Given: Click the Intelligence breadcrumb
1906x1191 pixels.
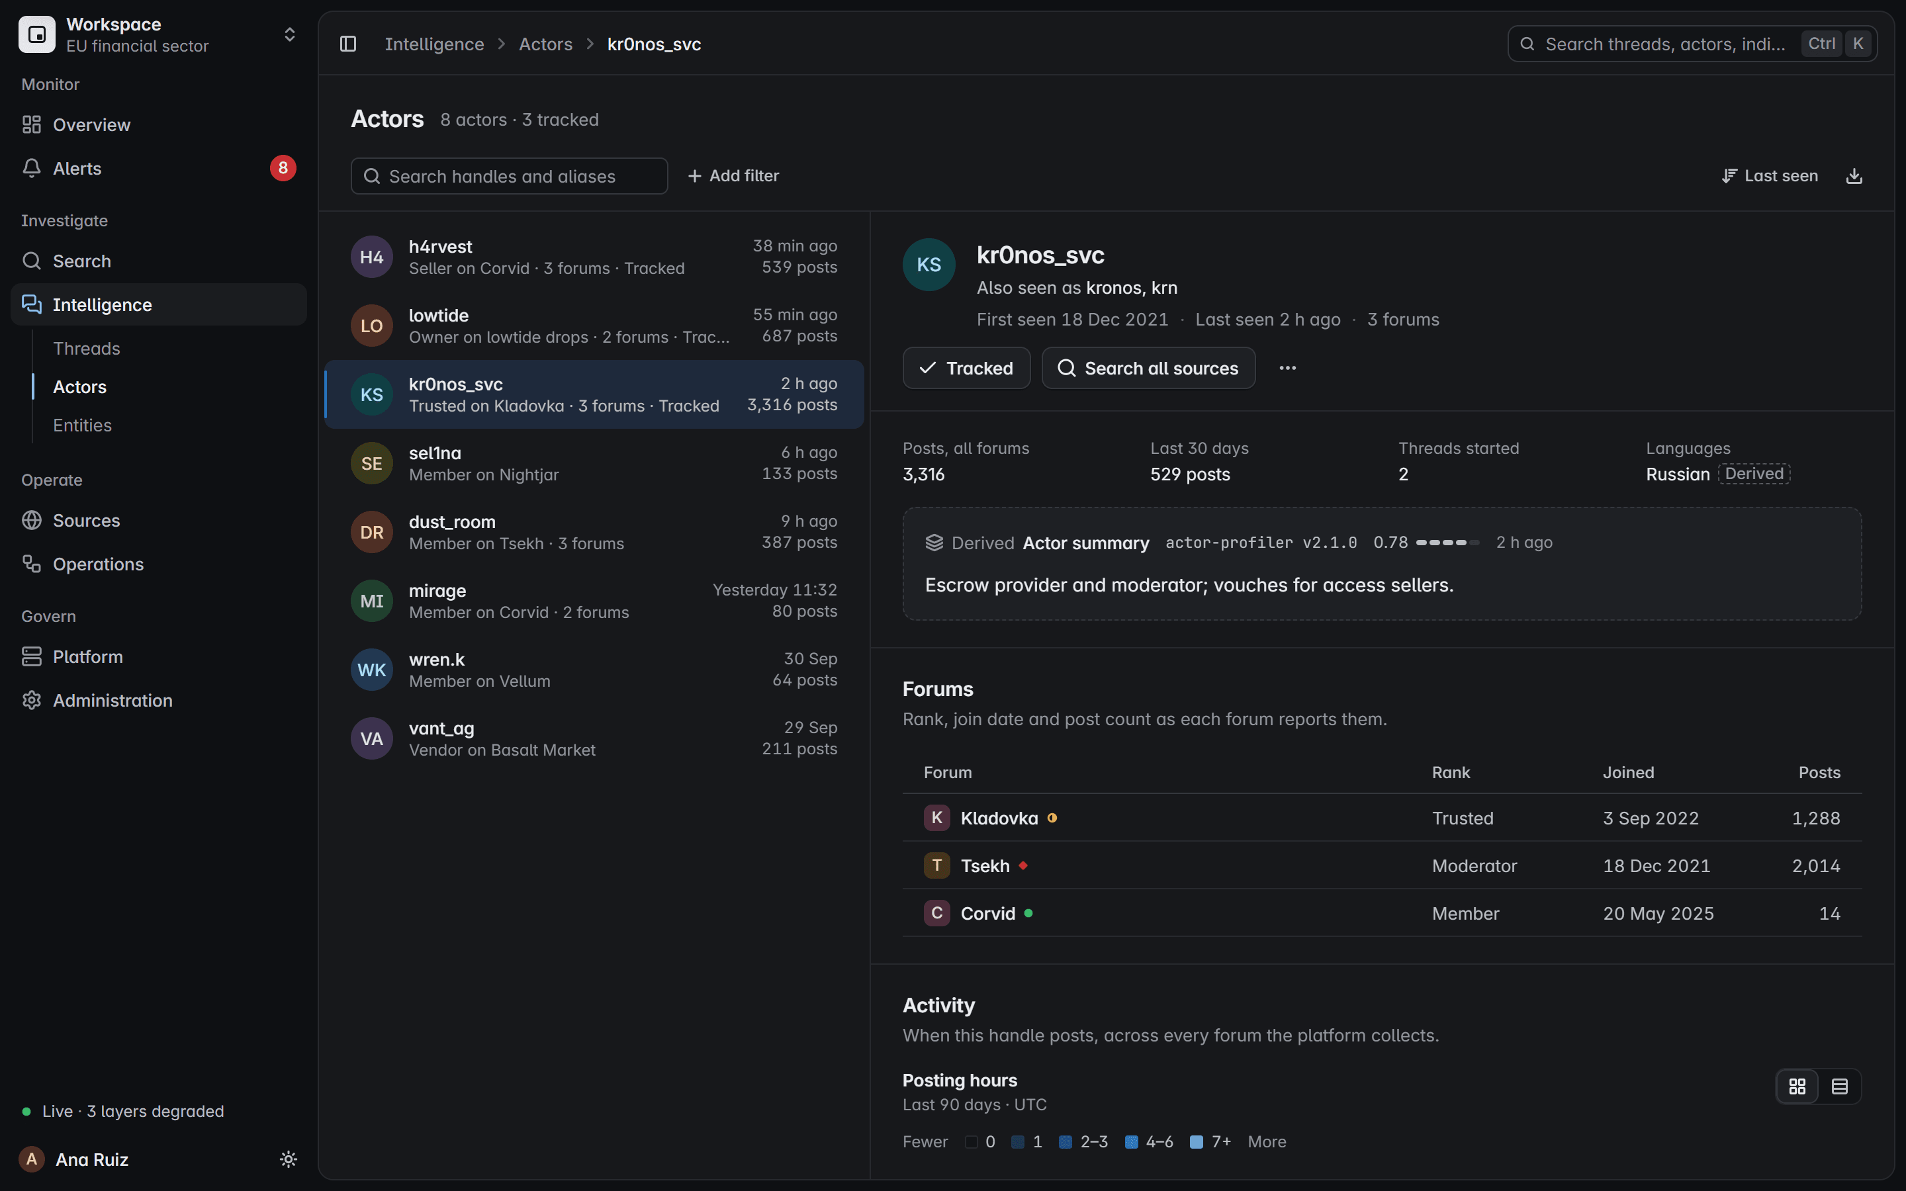Looking at the screenshot, I should tap(434, 44).
